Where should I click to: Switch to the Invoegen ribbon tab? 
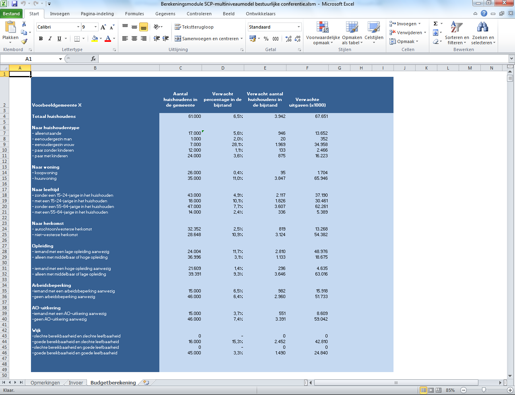coord(60,14)
